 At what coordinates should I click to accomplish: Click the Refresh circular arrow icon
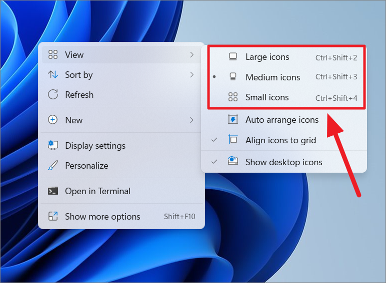[53, 94]
